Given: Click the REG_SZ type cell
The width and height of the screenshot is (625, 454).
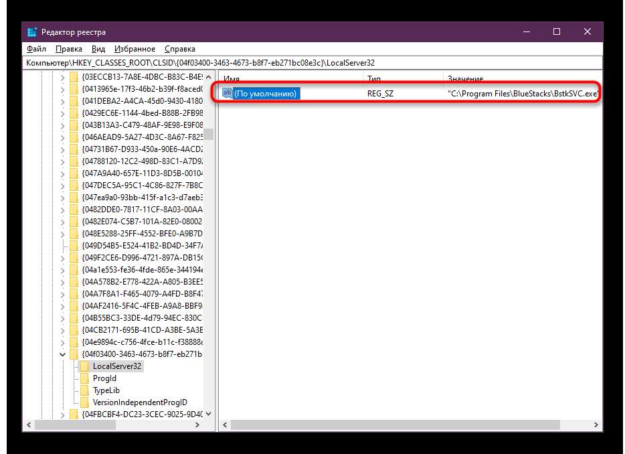Looking at the screenshot, I should click(380, 94).
